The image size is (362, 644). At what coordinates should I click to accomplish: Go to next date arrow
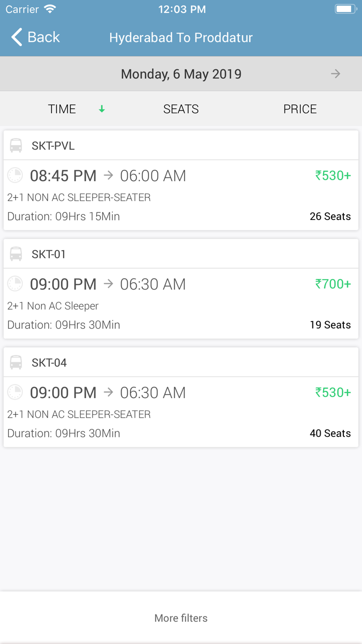click(x=336, y=74)
